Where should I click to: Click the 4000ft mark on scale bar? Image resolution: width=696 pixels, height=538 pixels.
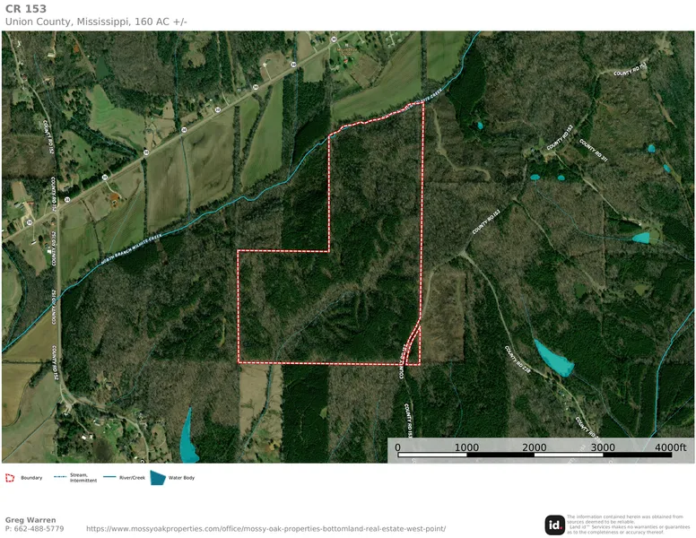pyautogui.click(x=670, y=447)
